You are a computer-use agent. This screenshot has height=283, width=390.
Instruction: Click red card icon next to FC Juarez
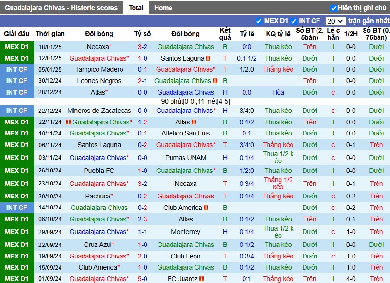click(201, 279)
